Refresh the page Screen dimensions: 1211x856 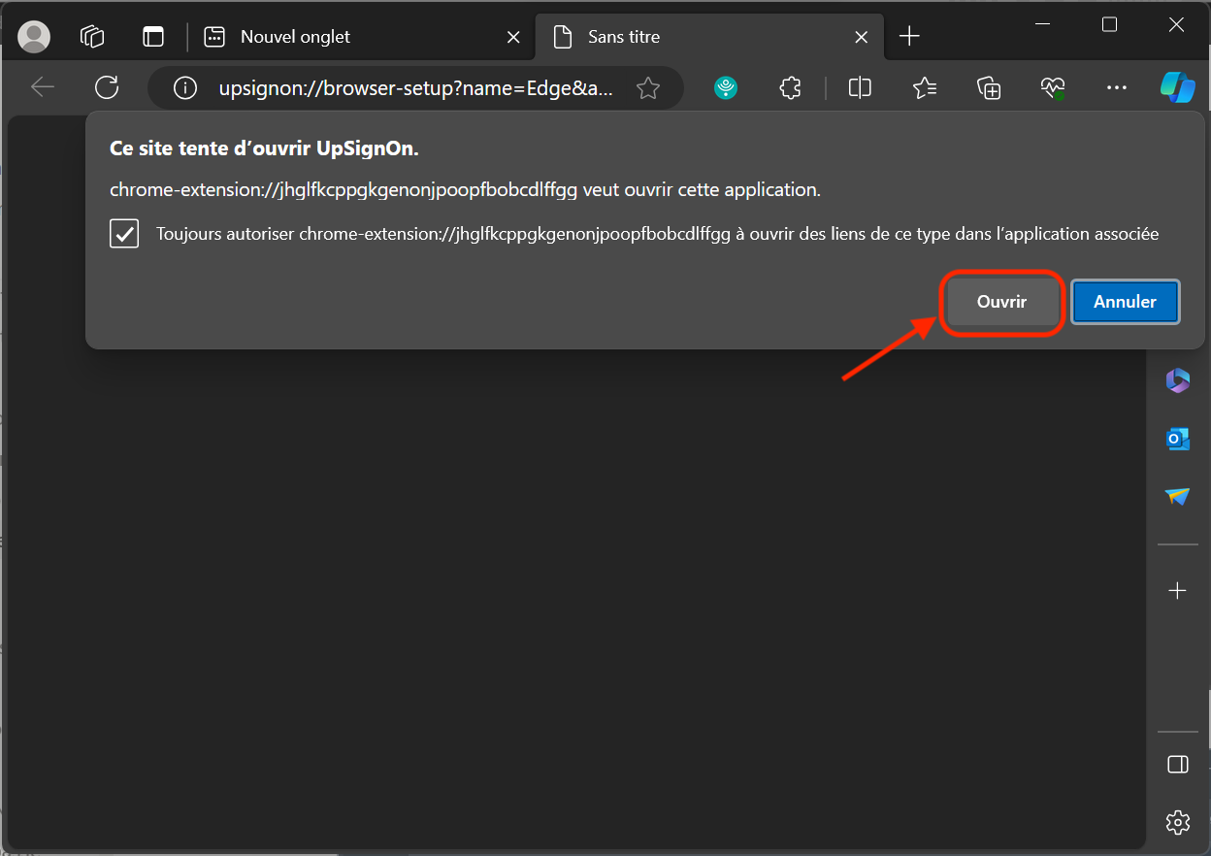tap(107, 88)
